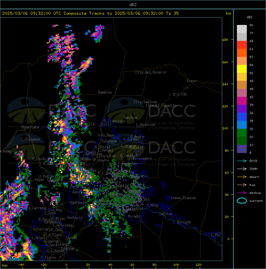Click the cyan ellipse 'current' legend icon
This screenshot has height=269, width=266.
tap(242, 201)
